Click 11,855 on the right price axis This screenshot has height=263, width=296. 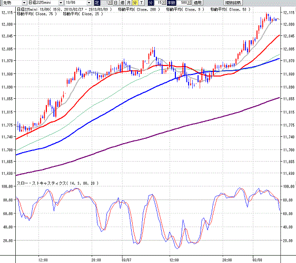pos(289,99)
